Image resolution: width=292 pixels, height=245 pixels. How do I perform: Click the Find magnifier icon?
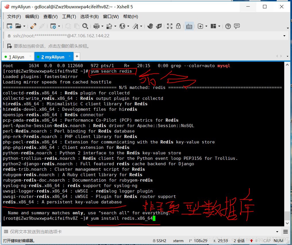pos(85,26)
